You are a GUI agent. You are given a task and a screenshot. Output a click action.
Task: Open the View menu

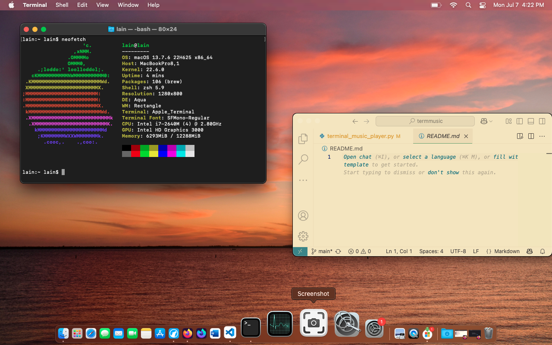click(103, 5)
